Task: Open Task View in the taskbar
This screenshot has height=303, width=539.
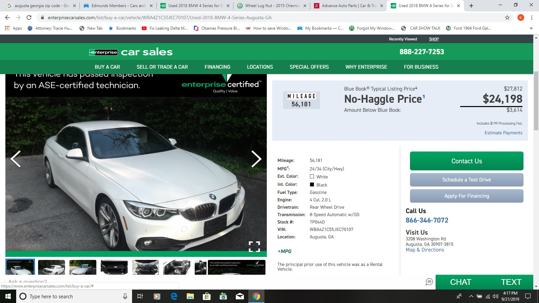Action: click(140, 296)
